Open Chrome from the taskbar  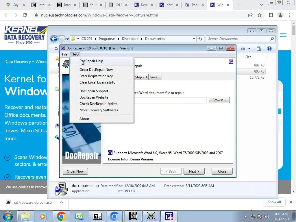click(61, 216)
